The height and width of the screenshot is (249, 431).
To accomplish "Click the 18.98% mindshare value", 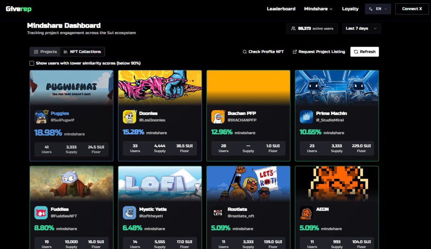I will [x=48, y=133].
